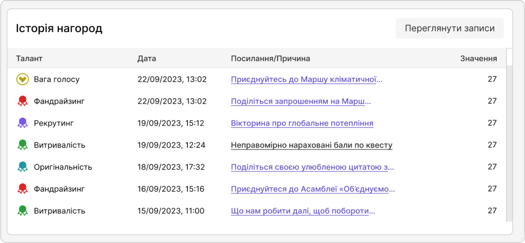Click the green ribbon icon dated 15/09/2023
This screenshot has height=243, width=525.
pos(22,210)
